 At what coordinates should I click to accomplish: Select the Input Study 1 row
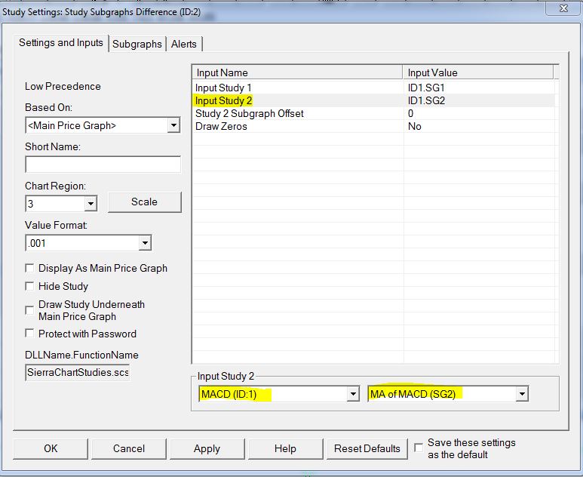point(373,88)
